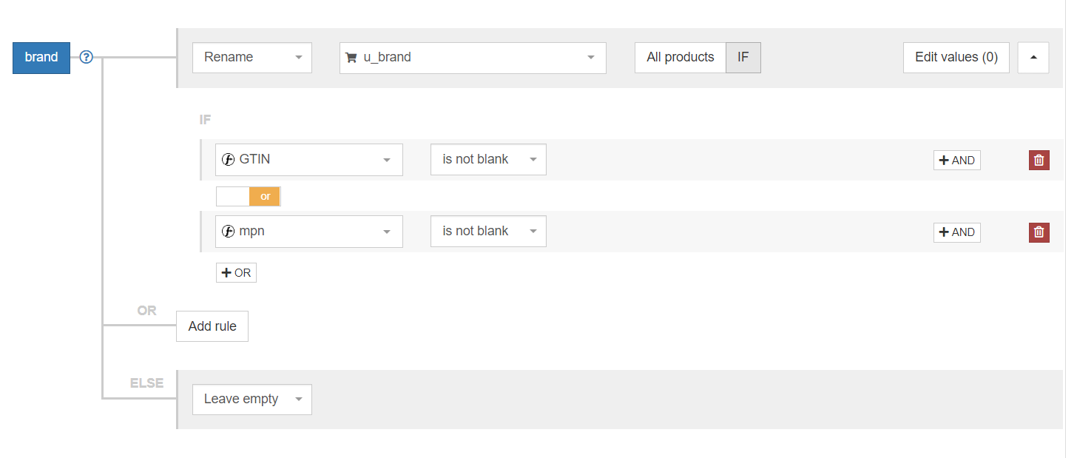Open the Rename action dropdown
Image resolution: width=1077 pixels, height=458 pixels.
[251, 57]
